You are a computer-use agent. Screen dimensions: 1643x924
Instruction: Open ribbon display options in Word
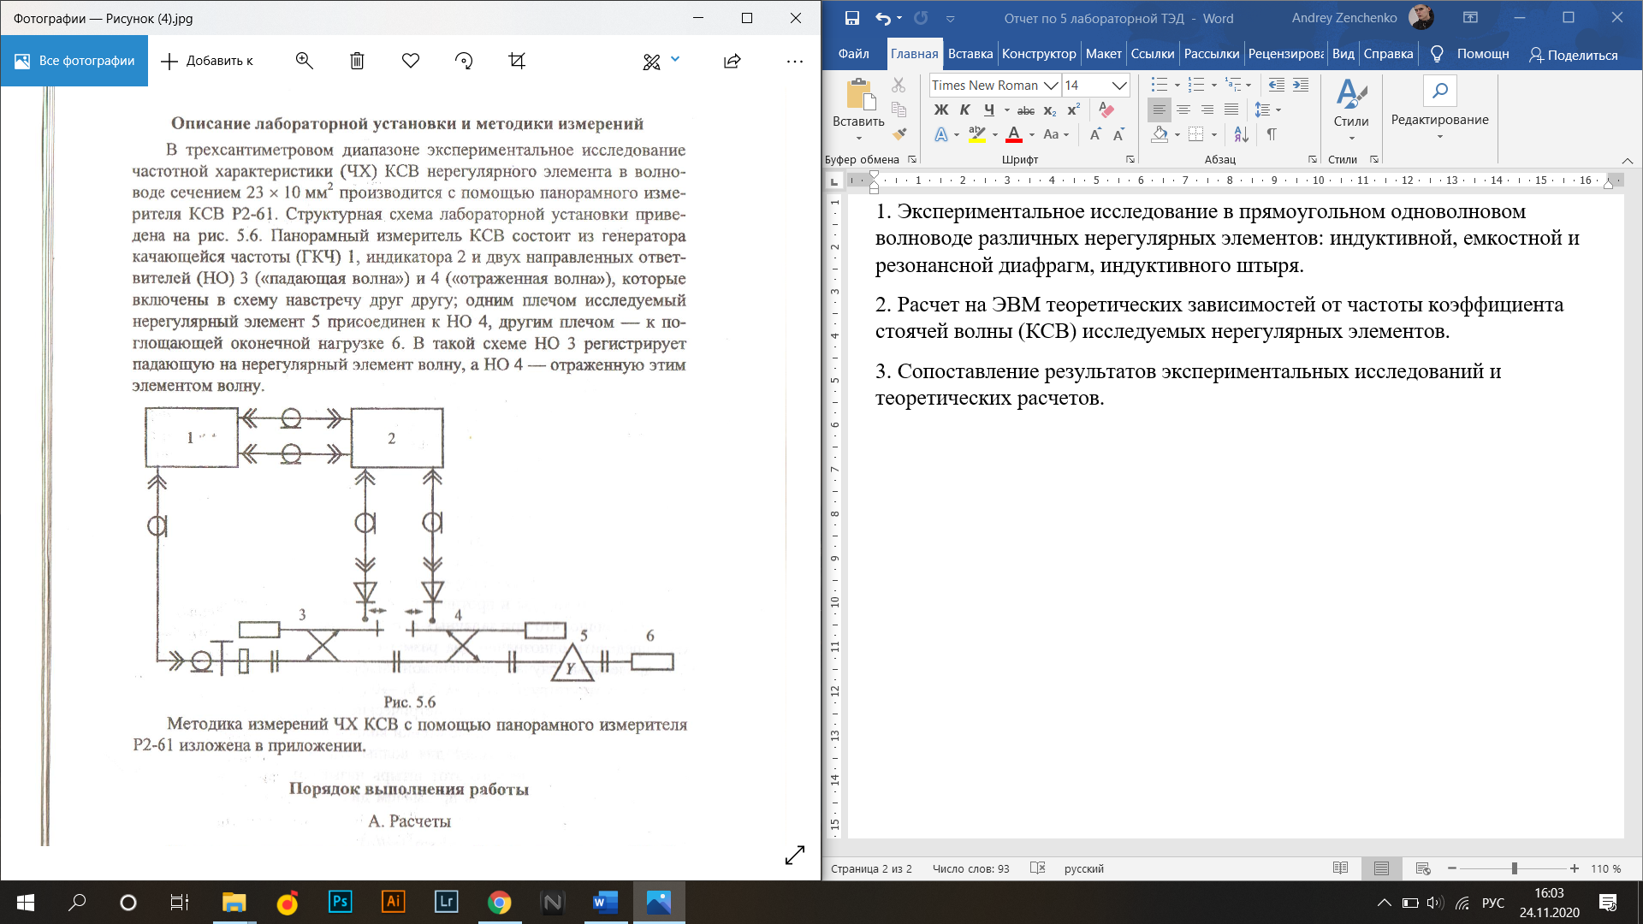click(x=1470, y=18)
